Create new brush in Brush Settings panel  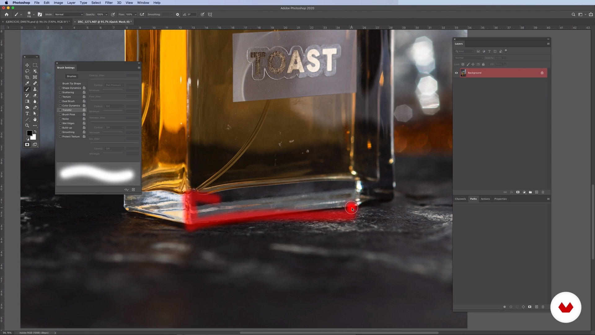[x=134, y=190]
